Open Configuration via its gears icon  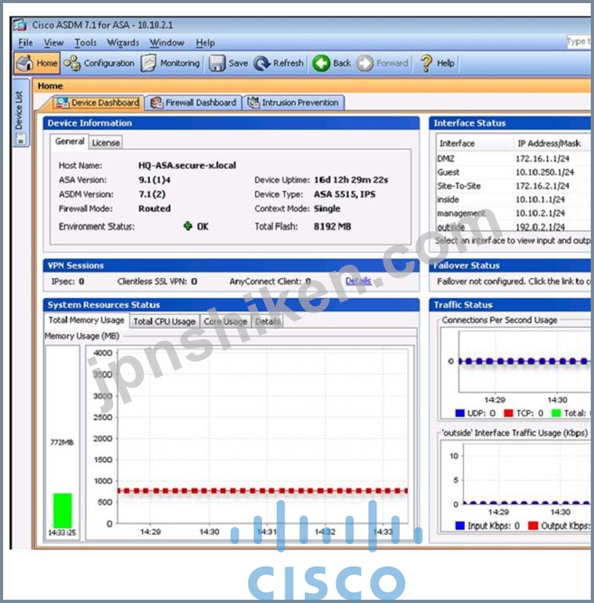pos(72,62)
